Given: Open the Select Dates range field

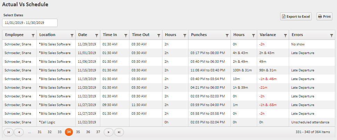Looking at the screenshot, I should [30, 23].
